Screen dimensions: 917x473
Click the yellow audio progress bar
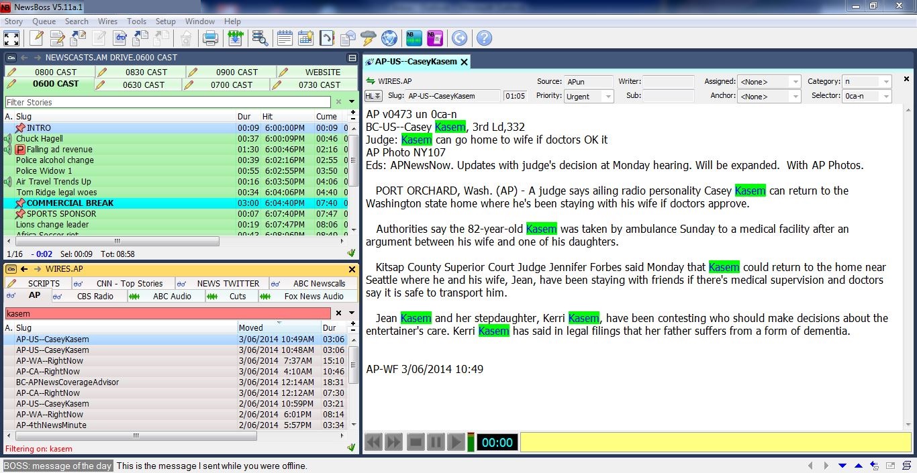716,442
